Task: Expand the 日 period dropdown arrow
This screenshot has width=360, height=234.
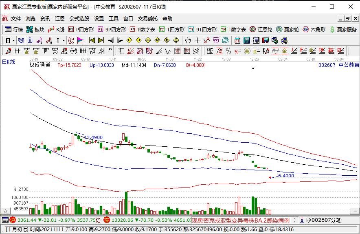Action: pos(13,41)
